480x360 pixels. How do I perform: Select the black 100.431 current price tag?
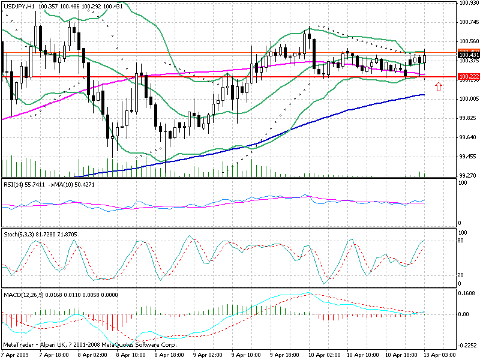[469, 55]
